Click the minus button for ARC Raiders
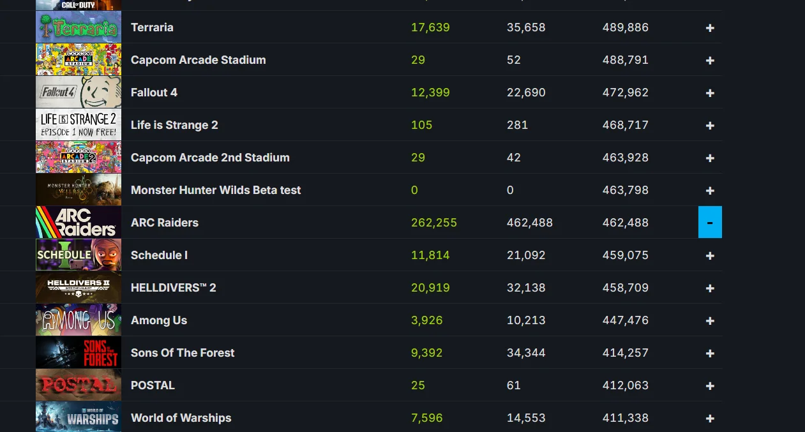805x432 pixels. point(710,223)
